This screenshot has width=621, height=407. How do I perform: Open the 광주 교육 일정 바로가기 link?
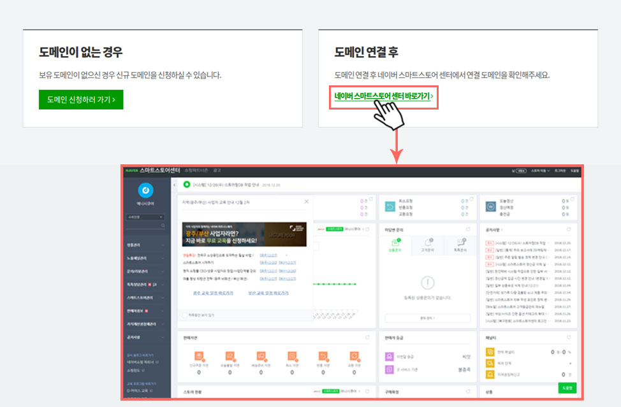click(x=213, y=293)
